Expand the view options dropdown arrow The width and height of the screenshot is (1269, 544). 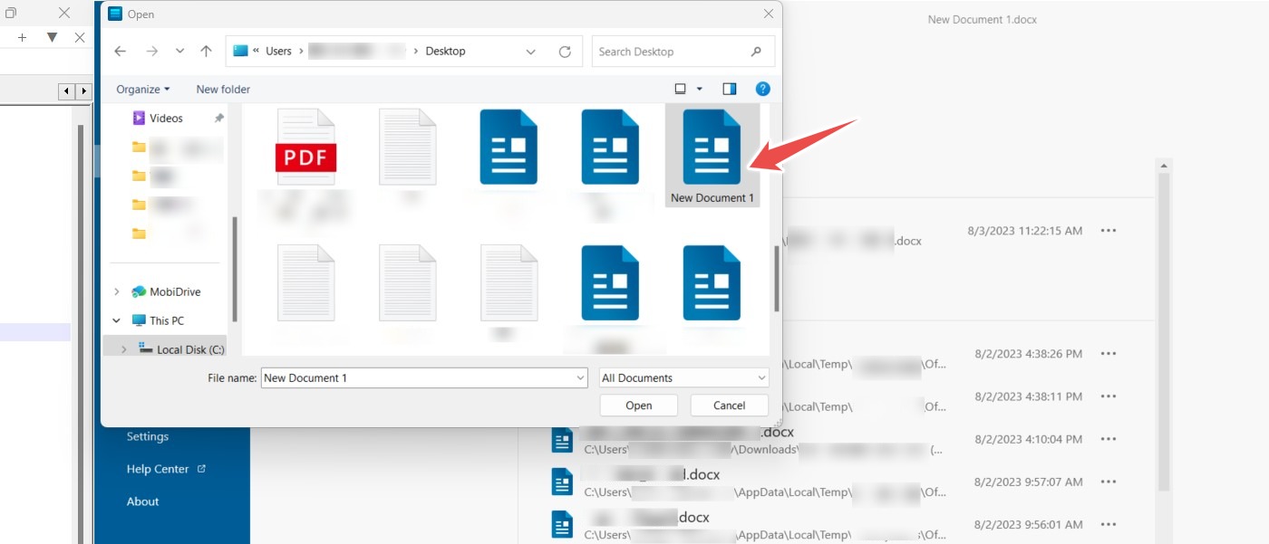(x=700, y=89)
